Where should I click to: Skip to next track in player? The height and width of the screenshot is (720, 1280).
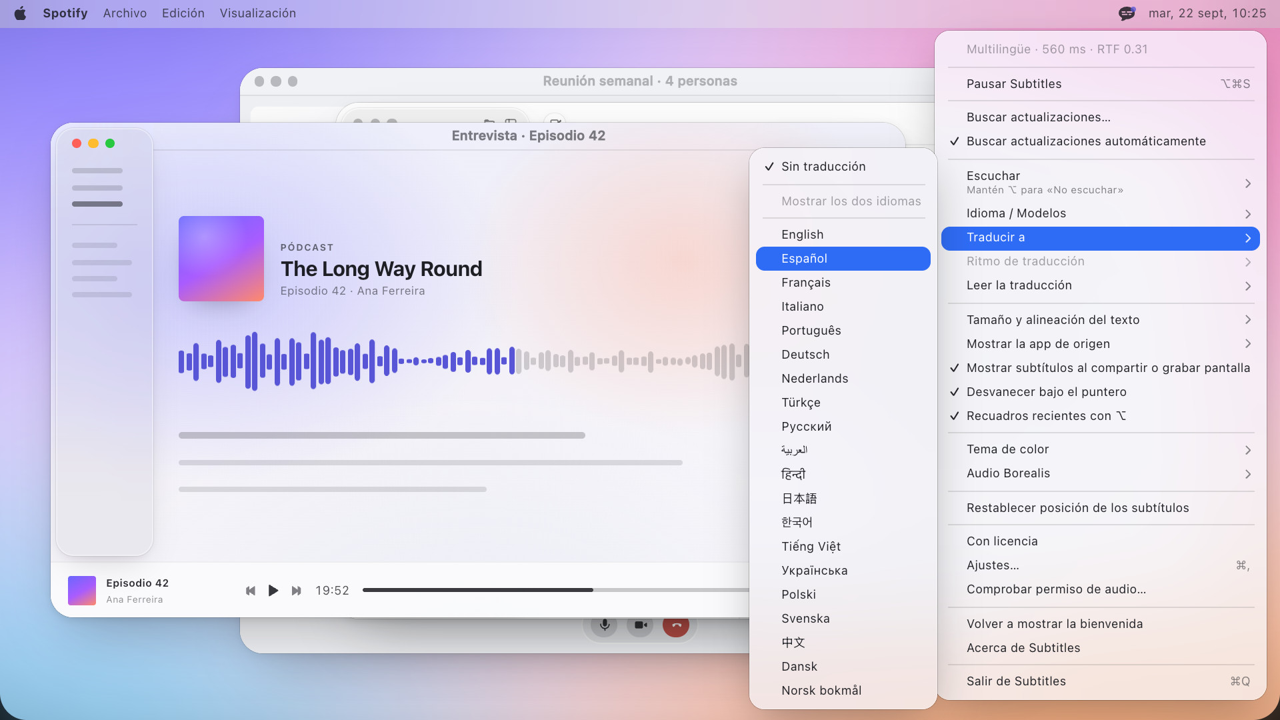[296, 591]
